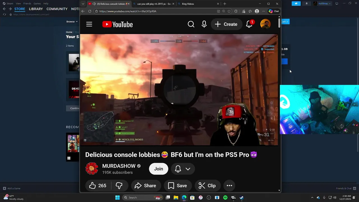Open YouTube account avatar menu
This screenshot has width=359, height=202.
[265, 24]
